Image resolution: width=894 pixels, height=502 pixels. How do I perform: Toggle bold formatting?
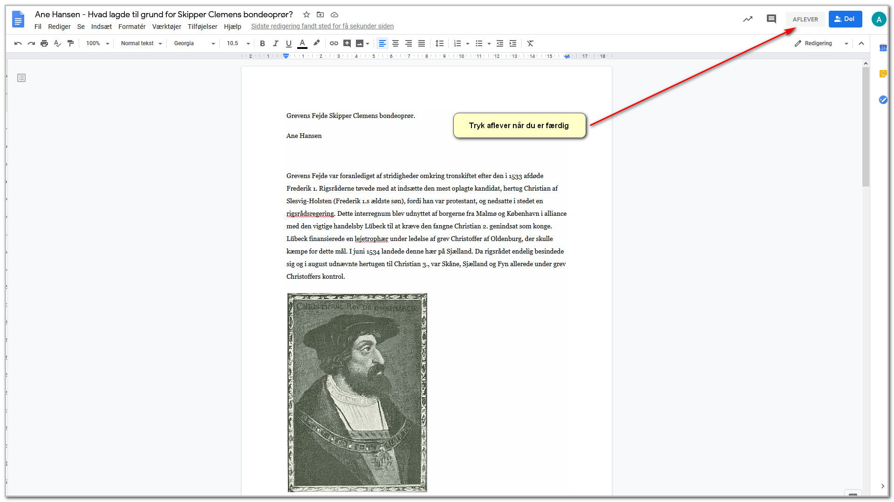(x=262, y=43)
